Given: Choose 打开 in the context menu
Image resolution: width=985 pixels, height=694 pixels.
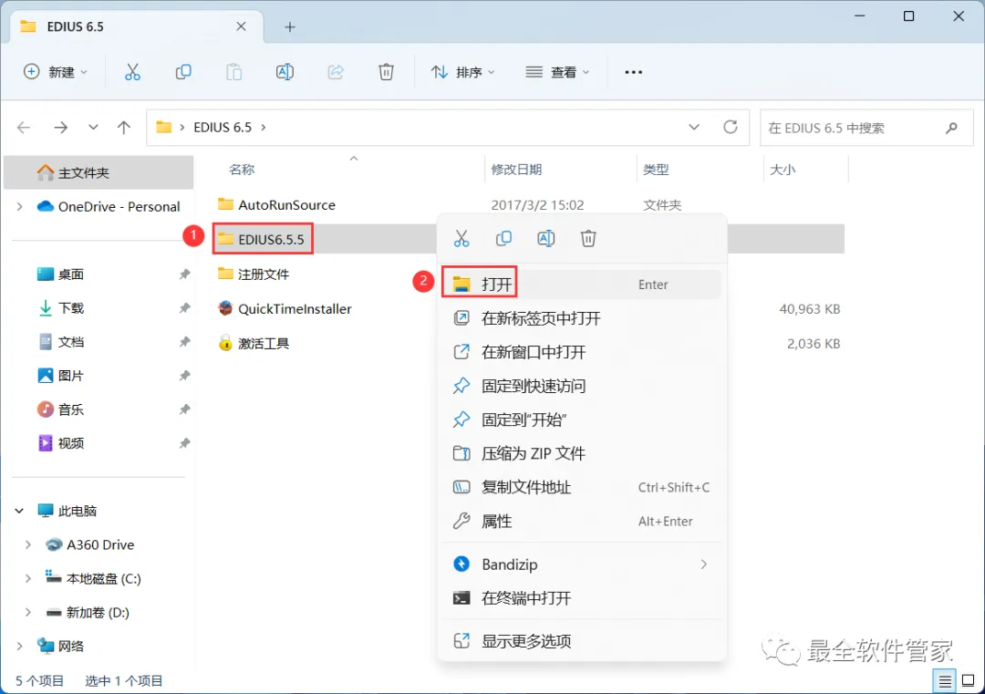Looking at the screenshot, I should (x=582, y=285).
